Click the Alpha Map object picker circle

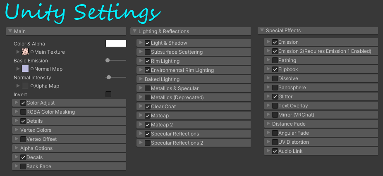pos(32,86)
